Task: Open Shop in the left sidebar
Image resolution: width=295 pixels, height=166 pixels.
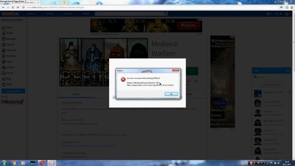Action: [x=7, y=84]
